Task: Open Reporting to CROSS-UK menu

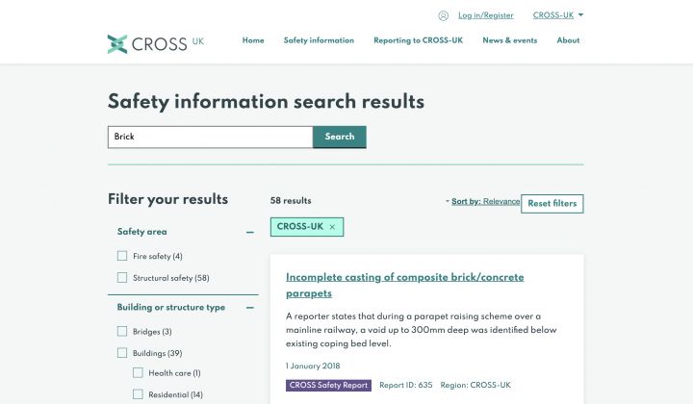Action: tap(418, 40)
